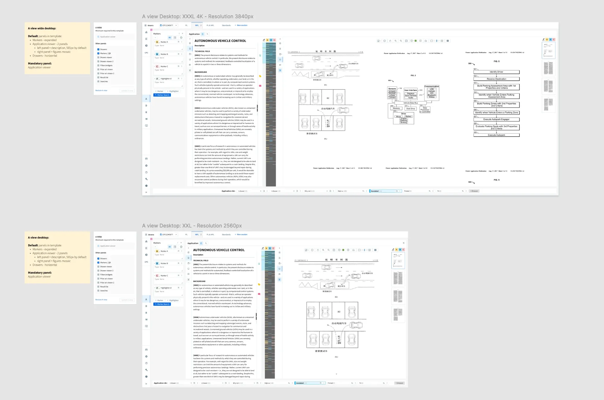Viewport: 604px width, 400px height.
Task: Click the info icon in the 4K frame sidebar
Action: click(146, 186)
